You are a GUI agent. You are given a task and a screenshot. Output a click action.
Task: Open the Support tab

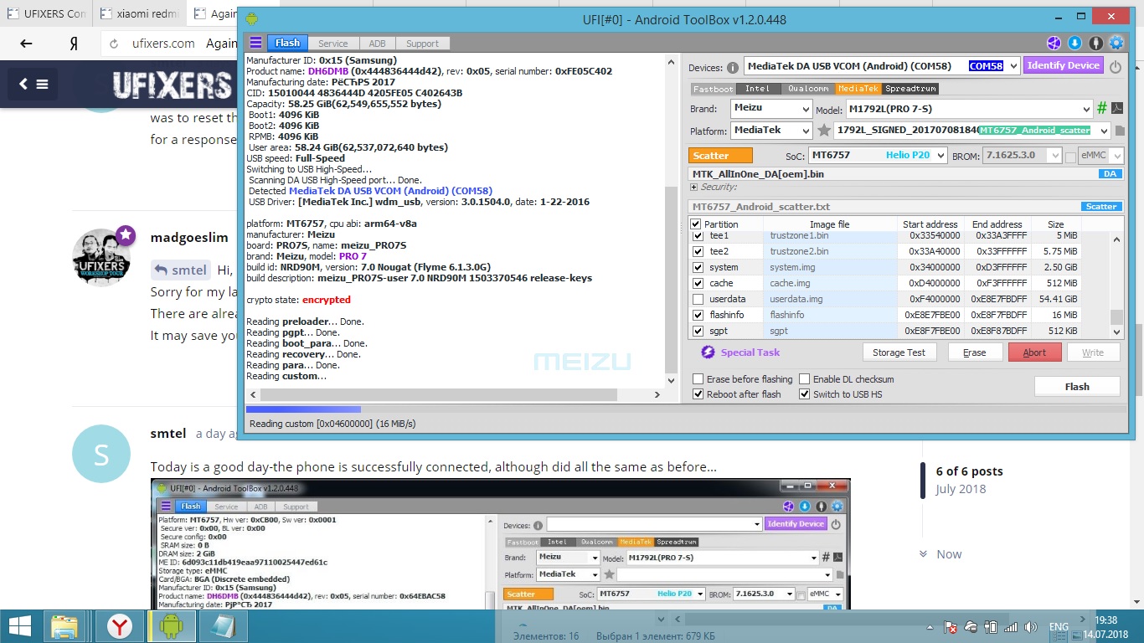click(x=422, y=44)
